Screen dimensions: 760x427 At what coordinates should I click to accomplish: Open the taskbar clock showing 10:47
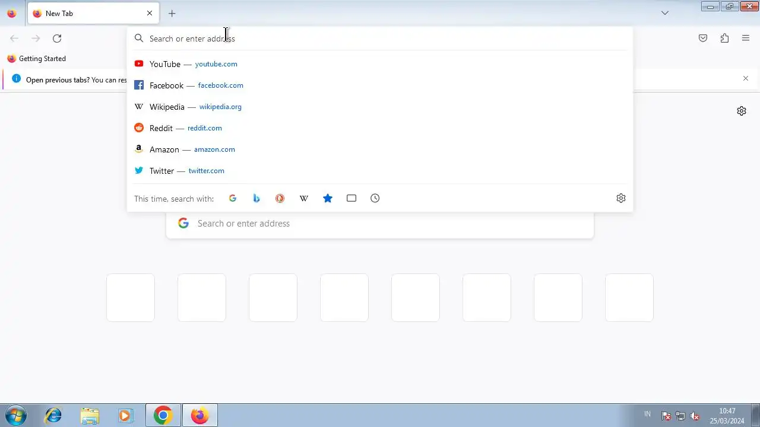click(x=727, y=416)
